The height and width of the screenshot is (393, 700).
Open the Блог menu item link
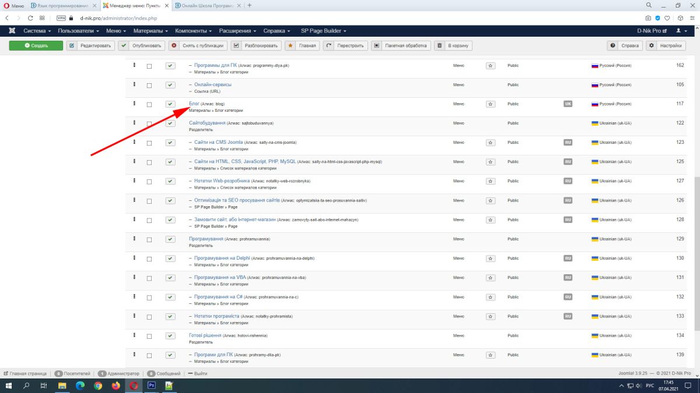pyautogui.click(x=194, y=104)
